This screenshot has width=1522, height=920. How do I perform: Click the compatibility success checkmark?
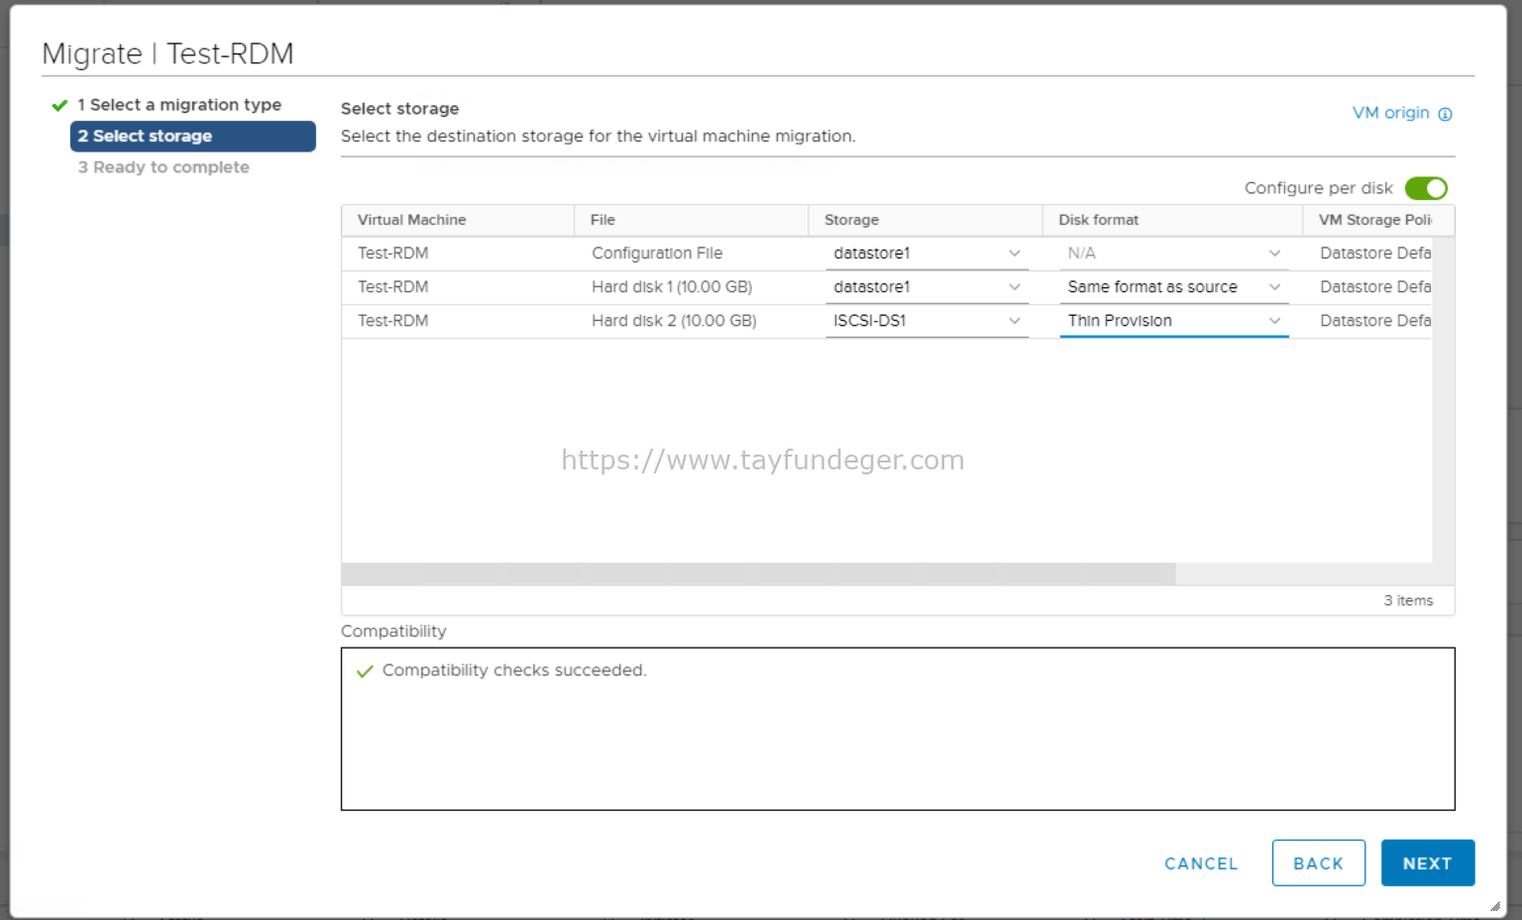(x=365, y=670)
